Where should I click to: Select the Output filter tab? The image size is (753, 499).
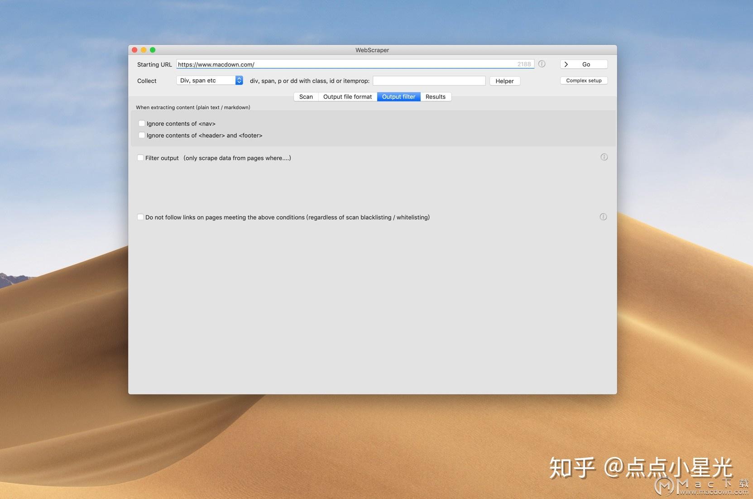point(398,96)
